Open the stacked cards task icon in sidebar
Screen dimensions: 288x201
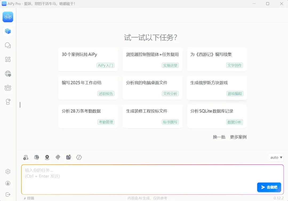tap(8, 31)
